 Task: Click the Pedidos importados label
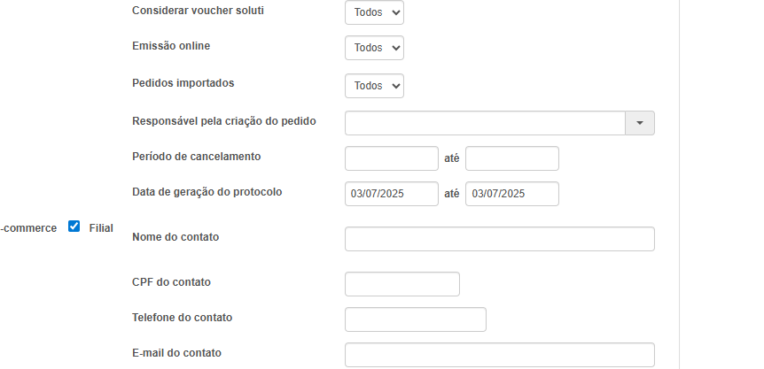[183, 83]
